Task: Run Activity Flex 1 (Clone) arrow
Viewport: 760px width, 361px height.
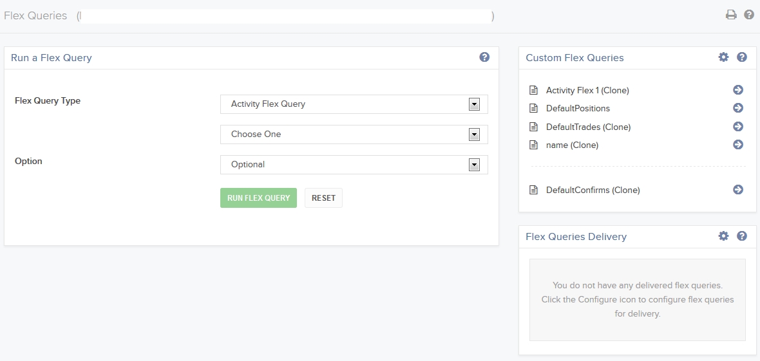Action: click(738, 90)
